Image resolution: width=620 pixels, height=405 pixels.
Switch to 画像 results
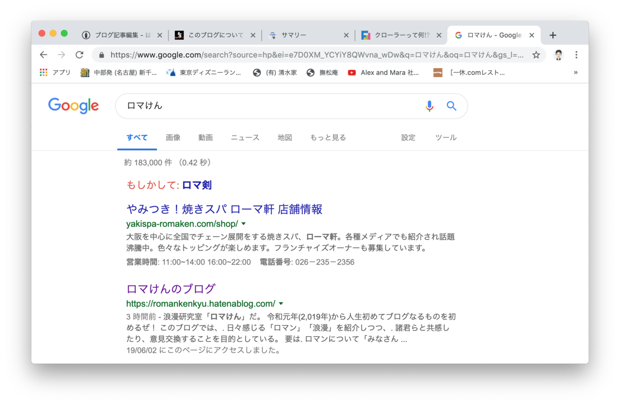coord(173,137)
